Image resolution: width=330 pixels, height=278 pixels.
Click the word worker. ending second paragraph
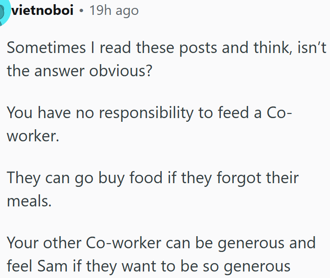click(x=33, y=136)
